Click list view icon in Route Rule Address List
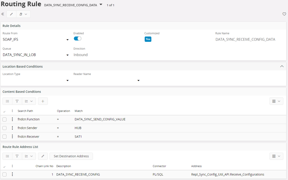 tap(7, 156)
